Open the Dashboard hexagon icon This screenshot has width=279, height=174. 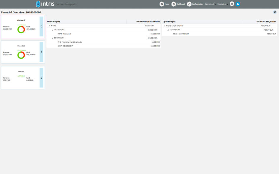pyautogui.click(x=174, y=4)
